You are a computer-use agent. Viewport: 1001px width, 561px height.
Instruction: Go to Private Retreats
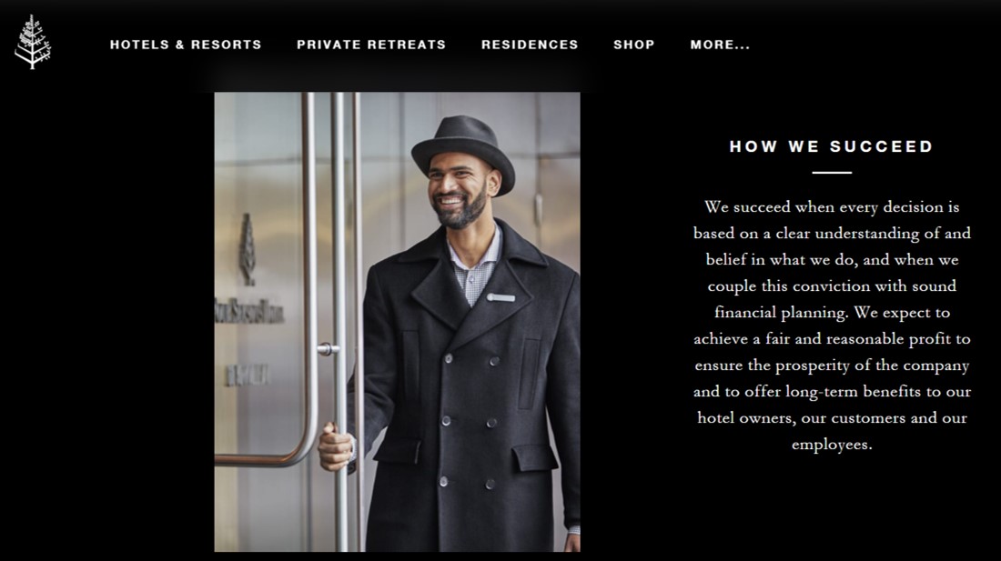(371, 45)
